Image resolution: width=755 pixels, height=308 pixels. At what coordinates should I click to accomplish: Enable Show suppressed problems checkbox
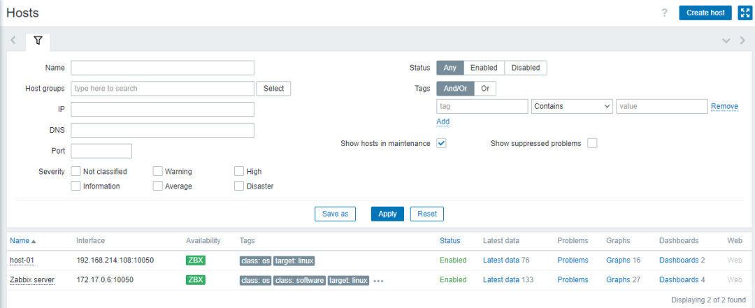(x=592, y=143)
